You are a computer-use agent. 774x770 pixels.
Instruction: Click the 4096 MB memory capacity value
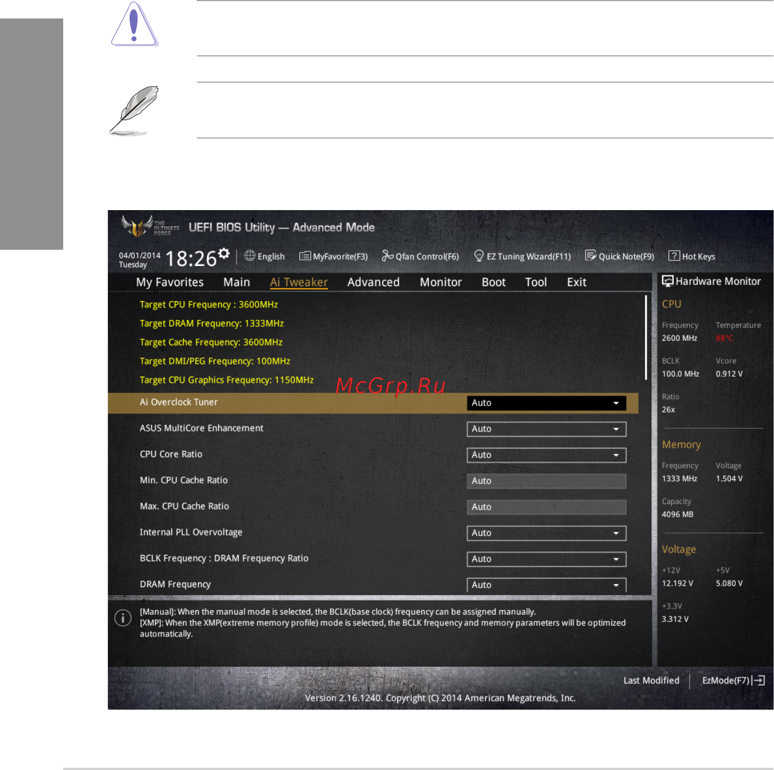677,514
